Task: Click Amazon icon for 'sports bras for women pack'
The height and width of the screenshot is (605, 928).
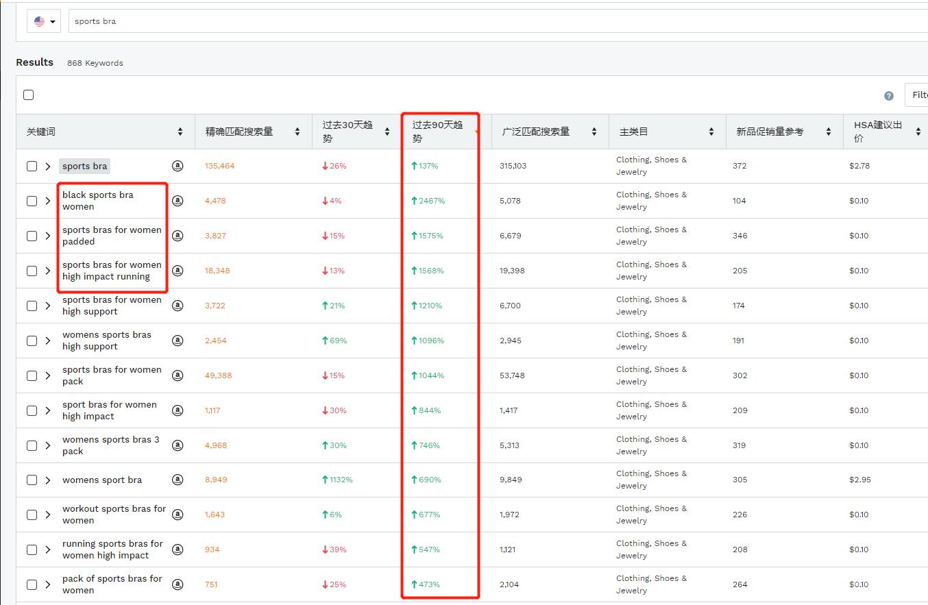Action: click(178, 375)
